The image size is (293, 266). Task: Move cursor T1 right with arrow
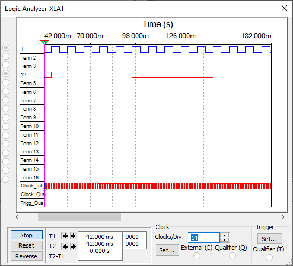tap(73, 236)
